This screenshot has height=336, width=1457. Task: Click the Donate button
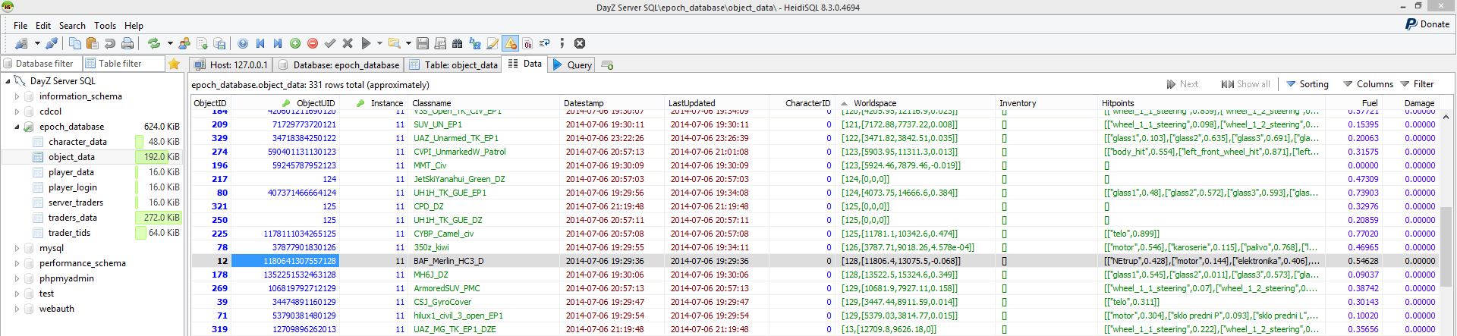(1427, 24)
